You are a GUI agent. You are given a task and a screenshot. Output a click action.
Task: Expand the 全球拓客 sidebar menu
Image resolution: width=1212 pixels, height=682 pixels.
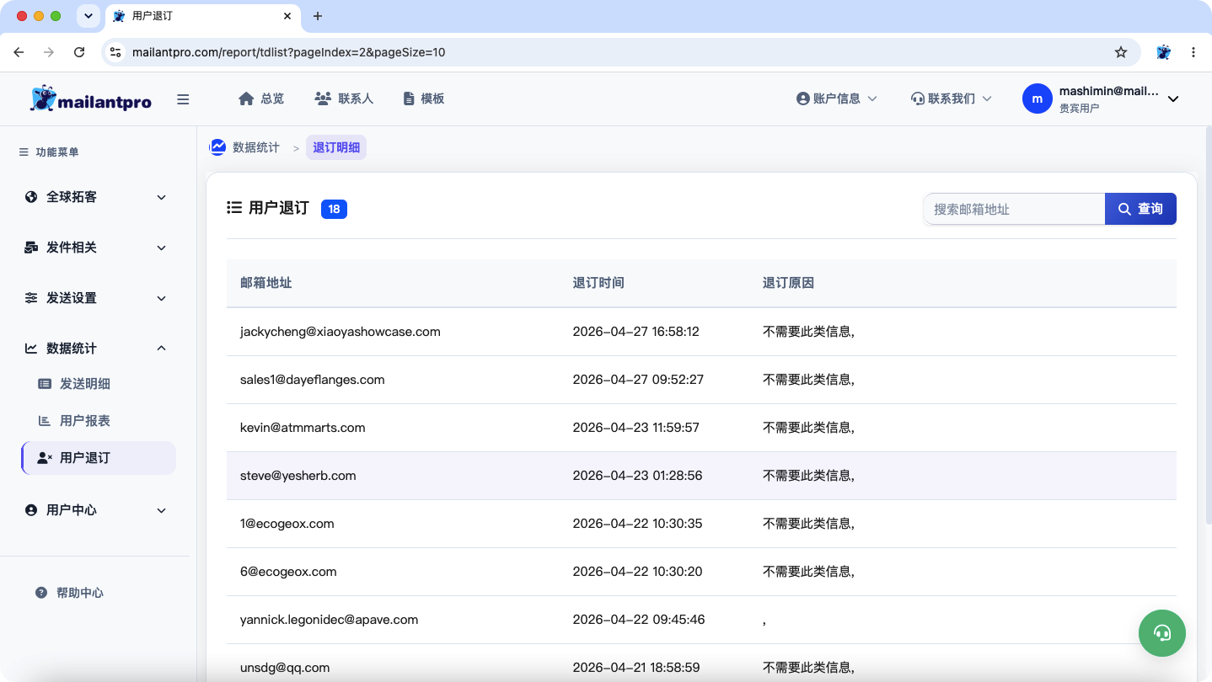[95, 197]
